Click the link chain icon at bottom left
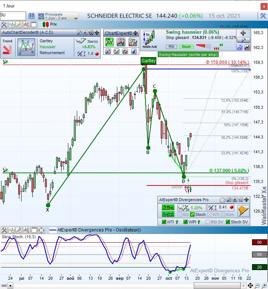The height and width of the screenshot is (289, 268). 4,286
